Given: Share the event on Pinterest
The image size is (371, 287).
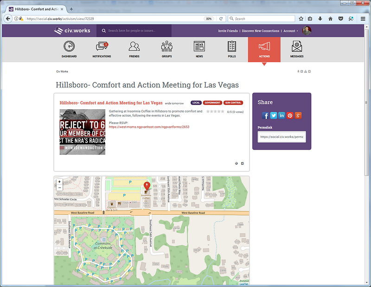Looking at the screenshot, I should [290, 115].
